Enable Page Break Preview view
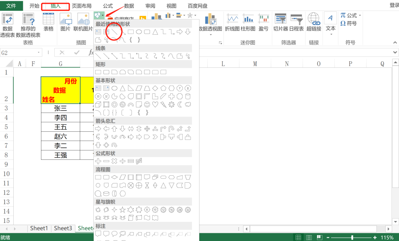Screen dimensions: 399x241 320,237
